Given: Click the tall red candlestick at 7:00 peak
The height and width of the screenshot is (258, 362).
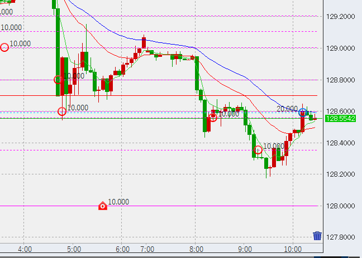Looking at the screenshot, I should tap(144, 43).
